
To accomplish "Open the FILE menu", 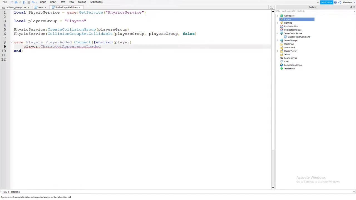I will pos(5,2).
